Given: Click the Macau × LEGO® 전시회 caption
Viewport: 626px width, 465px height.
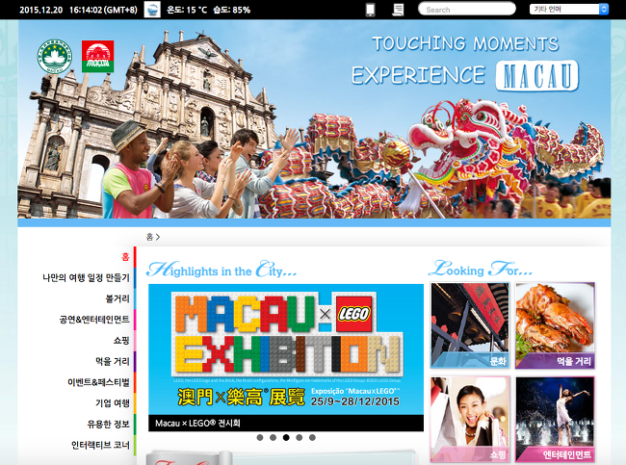Looking at the screenshot, I should 197,423.
